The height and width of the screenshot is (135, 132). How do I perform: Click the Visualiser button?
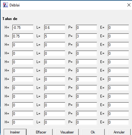tap(67, 132)
